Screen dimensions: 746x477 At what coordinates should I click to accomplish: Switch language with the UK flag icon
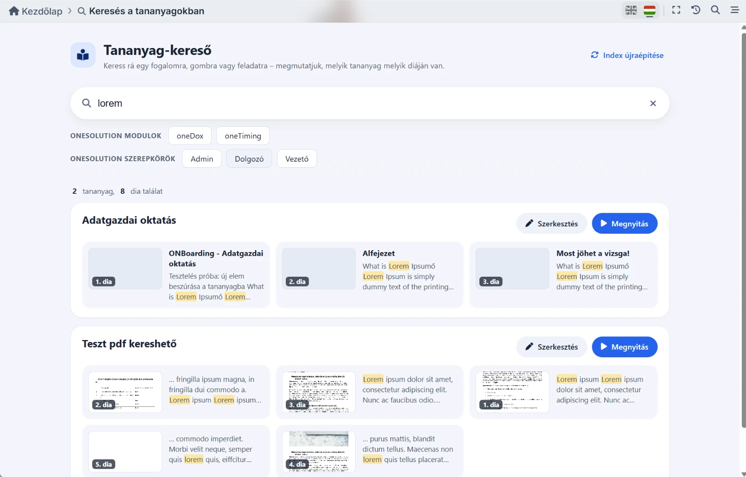tap(631, 10)
